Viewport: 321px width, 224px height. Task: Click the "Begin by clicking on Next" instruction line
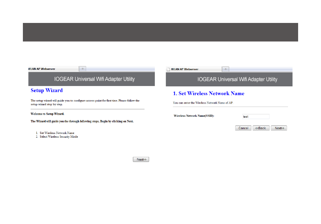coord(82,121)
